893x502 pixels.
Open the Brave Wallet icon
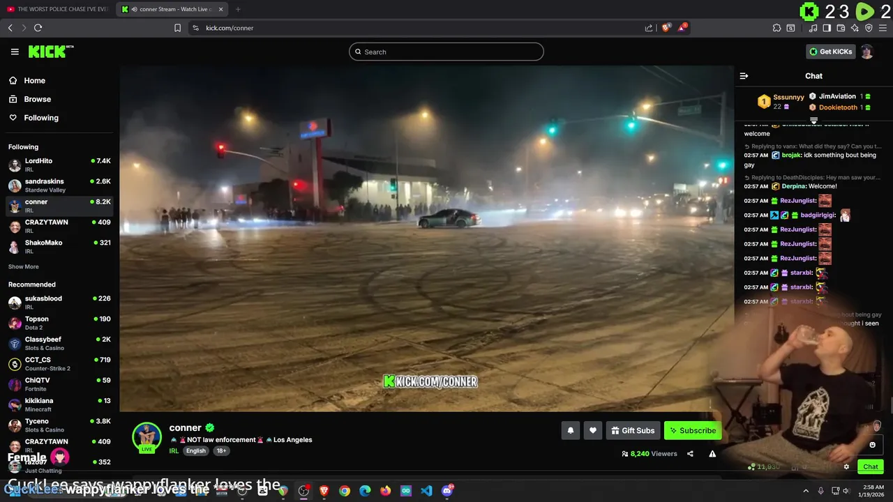841,28
